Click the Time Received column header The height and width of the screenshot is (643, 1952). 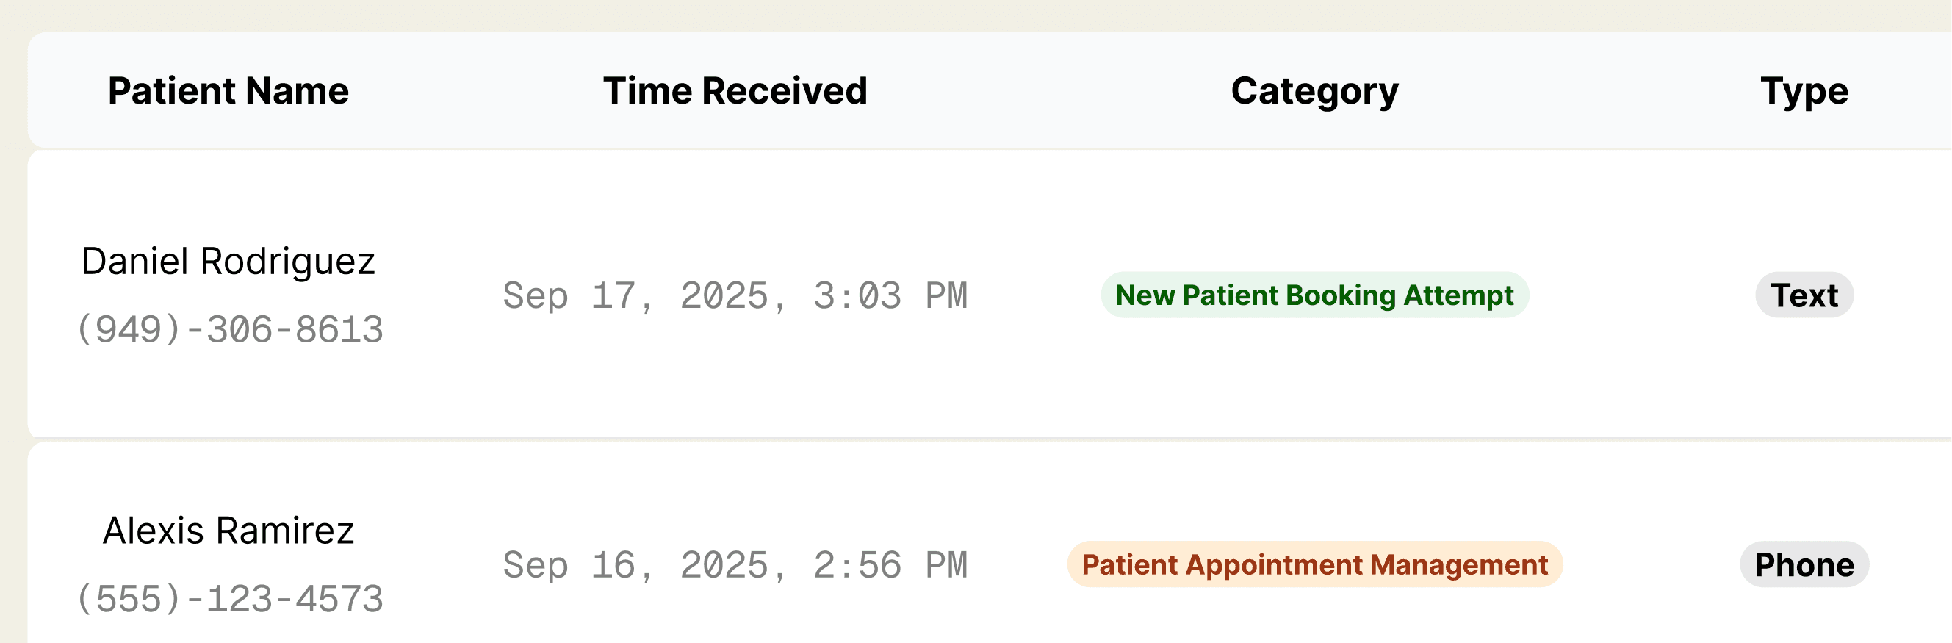coord(734,91)
